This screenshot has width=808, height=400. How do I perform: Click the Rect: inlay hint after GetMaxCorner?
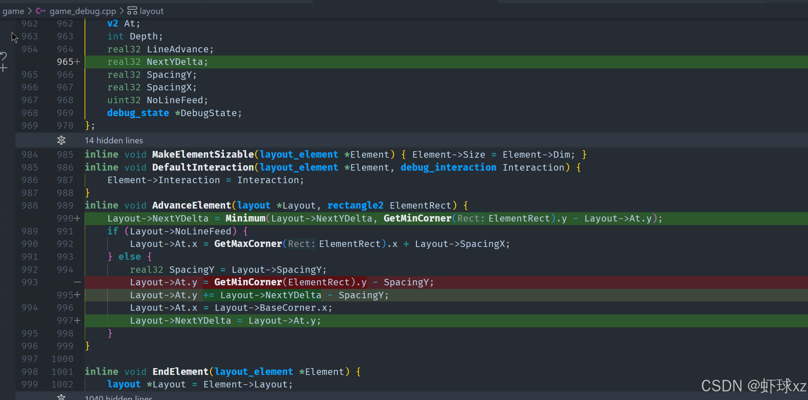pos(301,244)
